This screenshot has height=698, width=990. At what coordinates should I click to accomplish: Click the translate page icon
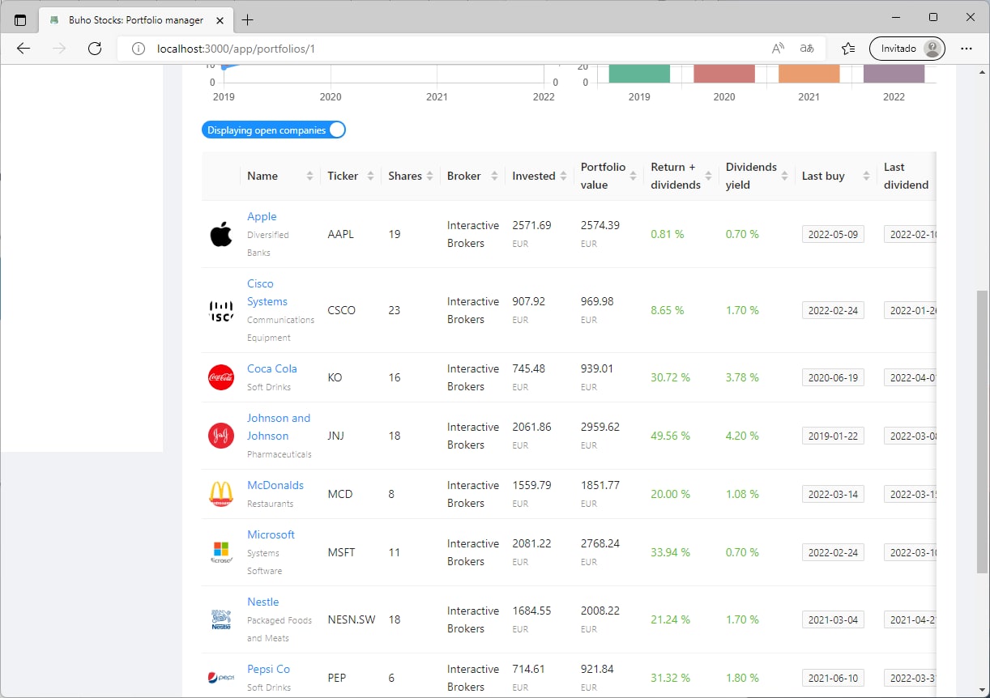point(807,49)
